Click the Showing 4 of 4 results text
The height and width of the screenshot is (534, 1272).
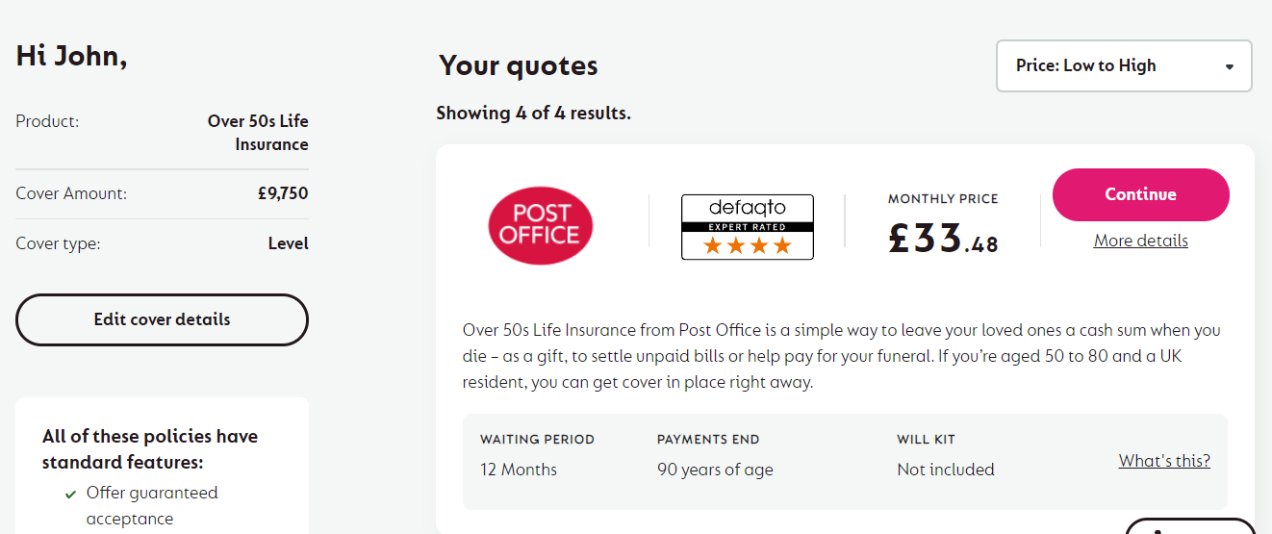tap(533, 113)
